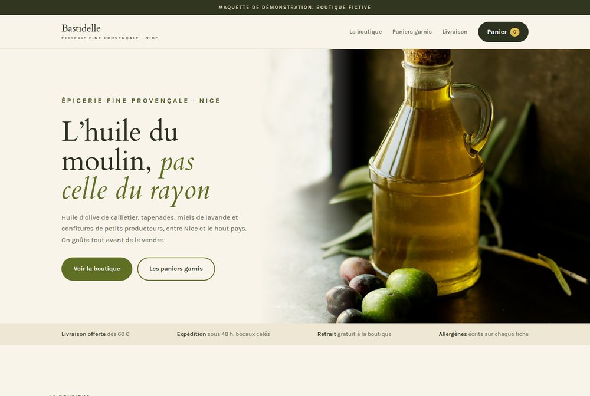Screen dimensions: 590x396
Task: Select the 'Livraison offerte dès 60 €' text
Action: 95,334
